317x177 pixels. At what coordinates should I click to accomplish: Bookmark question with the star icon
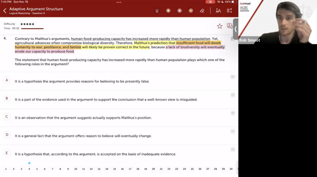(x=220, y=26)
